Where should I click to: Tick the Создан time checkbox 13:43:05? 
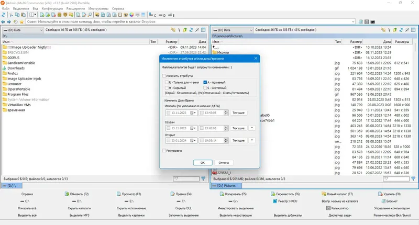coord(202,128)
